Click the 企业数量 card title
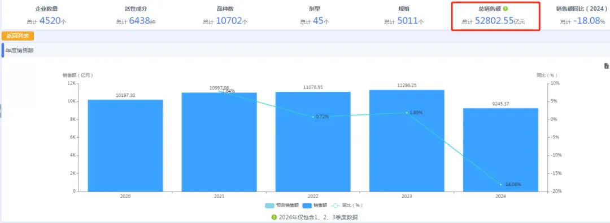This screenshot has height=223, width=610. point(47,8)
